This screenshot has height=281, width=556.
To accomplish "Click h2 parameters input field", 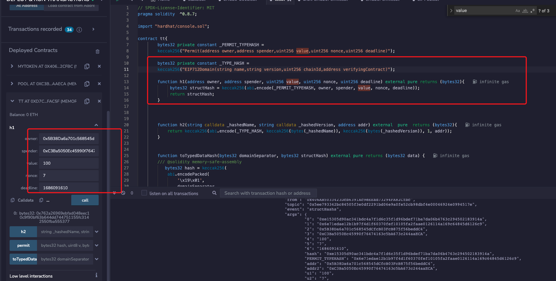I will tap(65, 232).
